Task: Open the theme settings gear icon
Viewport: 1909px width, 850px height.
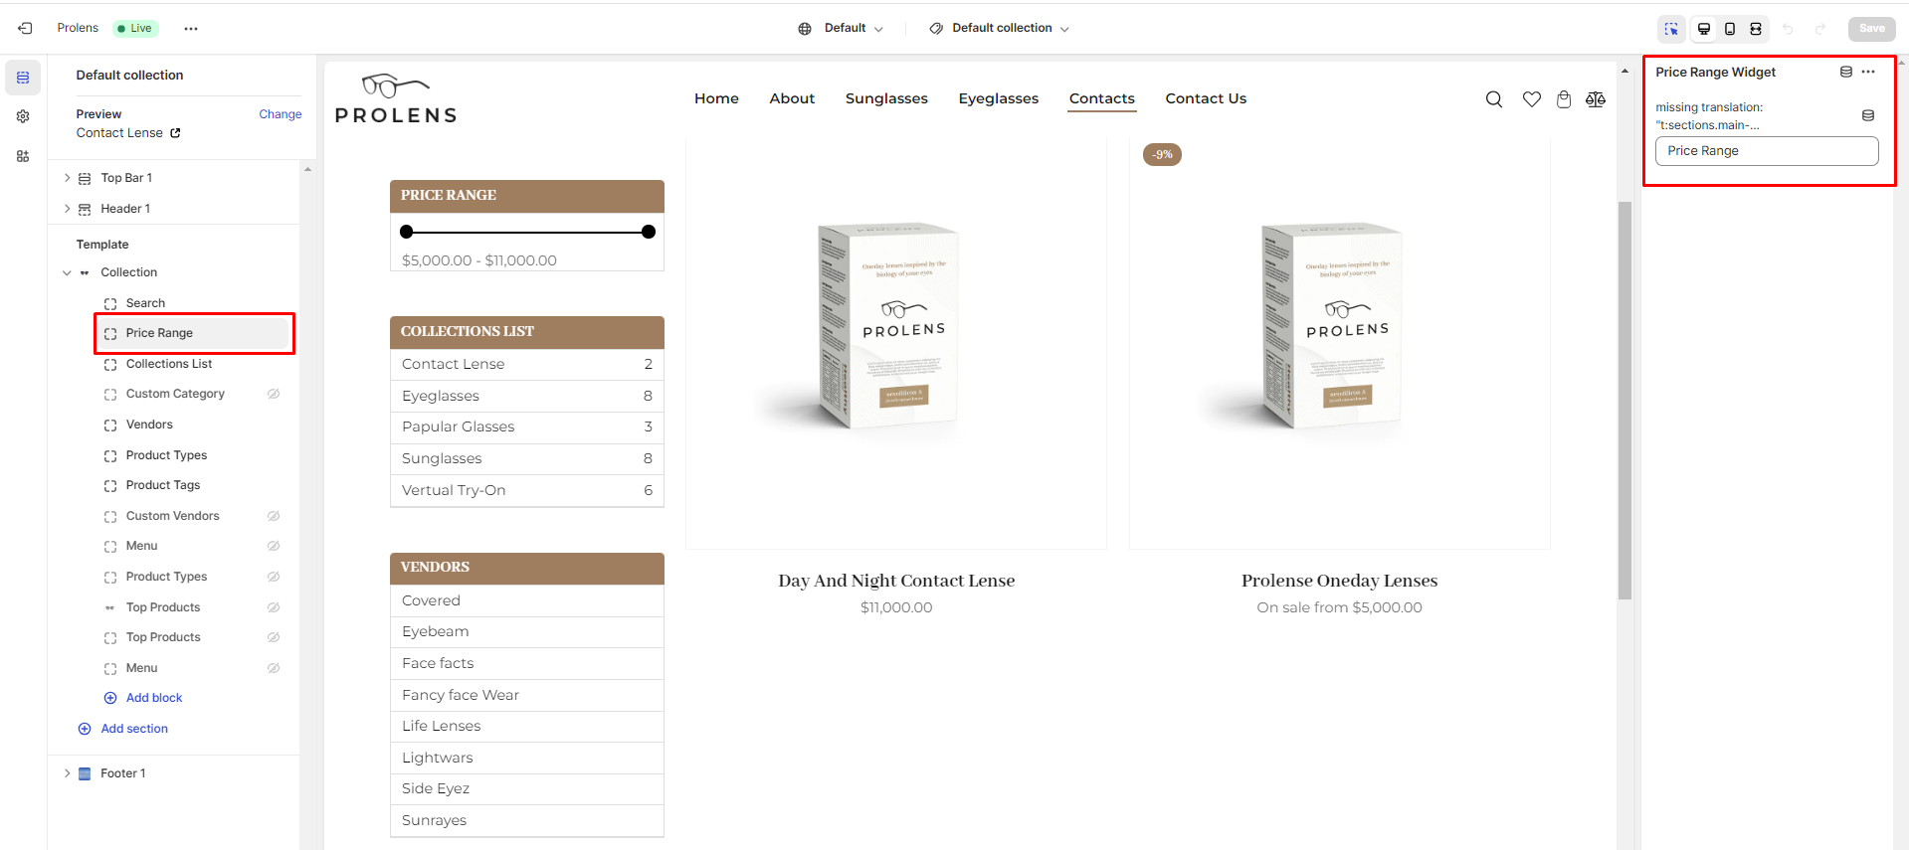Action: click(x=23, y=116)
